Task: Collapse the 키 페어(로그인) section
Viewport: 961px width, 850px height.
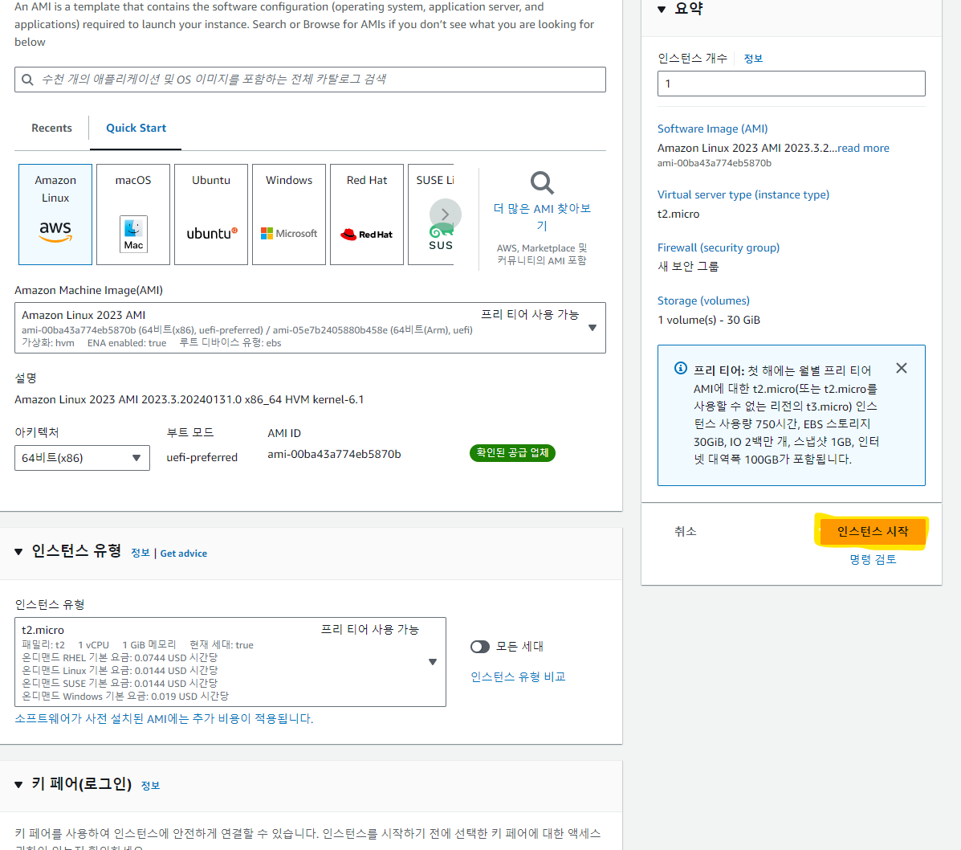Action: pyautogui.click(x=18, y=784)
